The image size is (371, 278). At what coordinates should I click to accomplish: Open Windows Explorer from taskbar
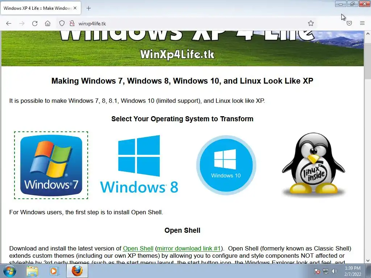(x=32, y=271)
